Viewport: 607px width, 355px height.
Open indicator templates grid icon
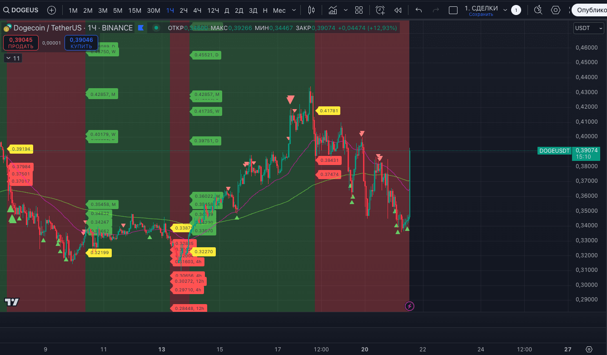click(359, 10)
